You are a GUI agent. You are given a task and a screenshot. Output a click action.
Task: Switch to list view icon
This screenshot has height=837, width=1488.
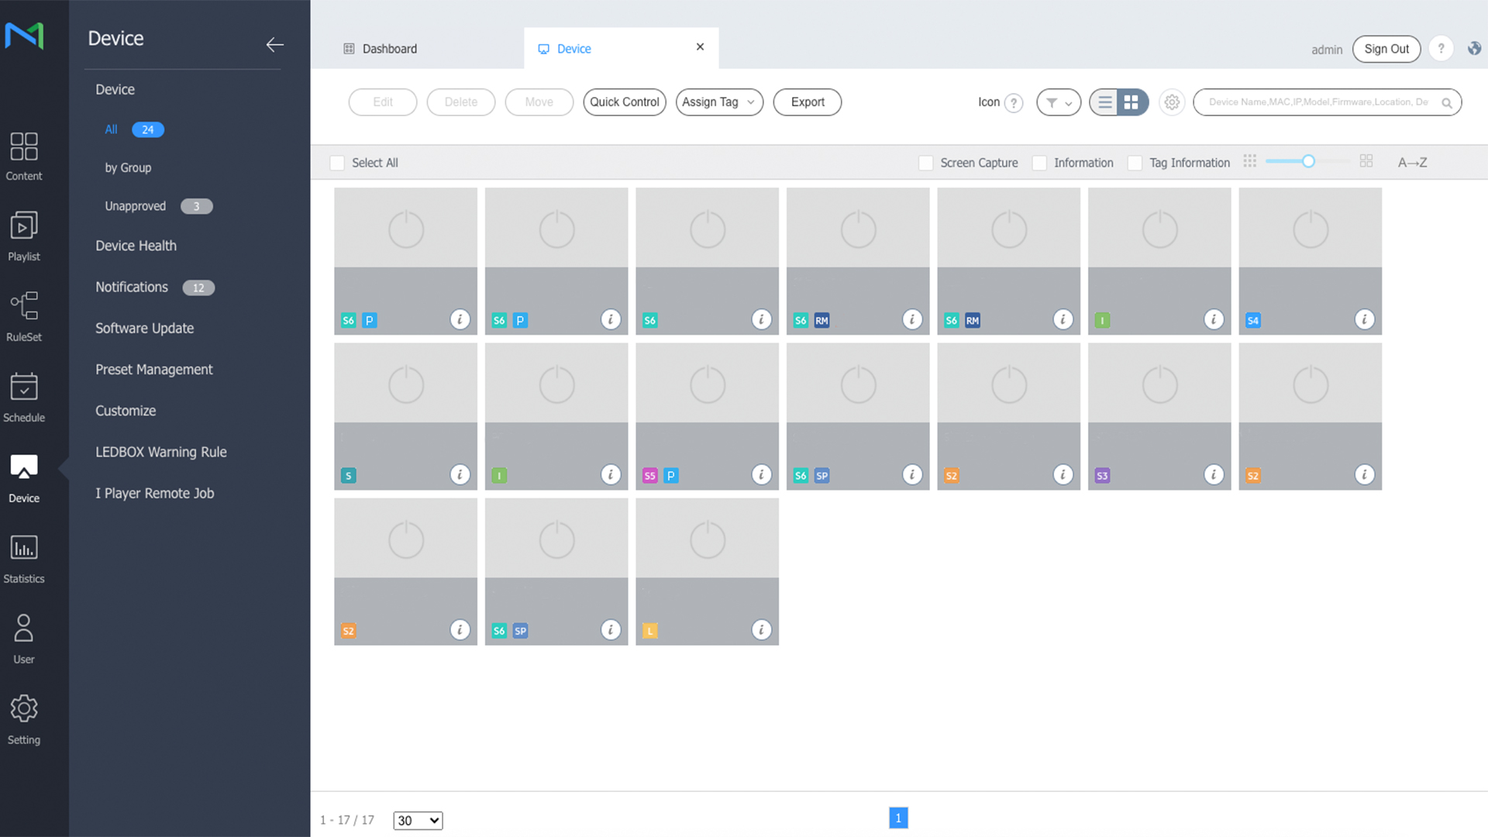[1104, 102]
